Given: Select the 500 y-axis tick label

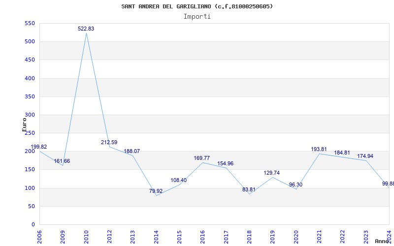Looking at the screenshot, I should (30, 42).
